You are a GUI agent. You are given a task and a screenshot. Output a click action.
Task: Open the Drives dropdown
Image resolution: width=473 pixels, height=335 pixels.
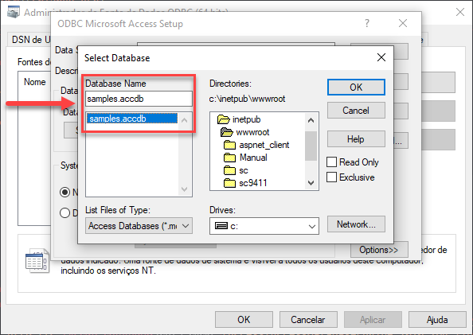point(264,226)
